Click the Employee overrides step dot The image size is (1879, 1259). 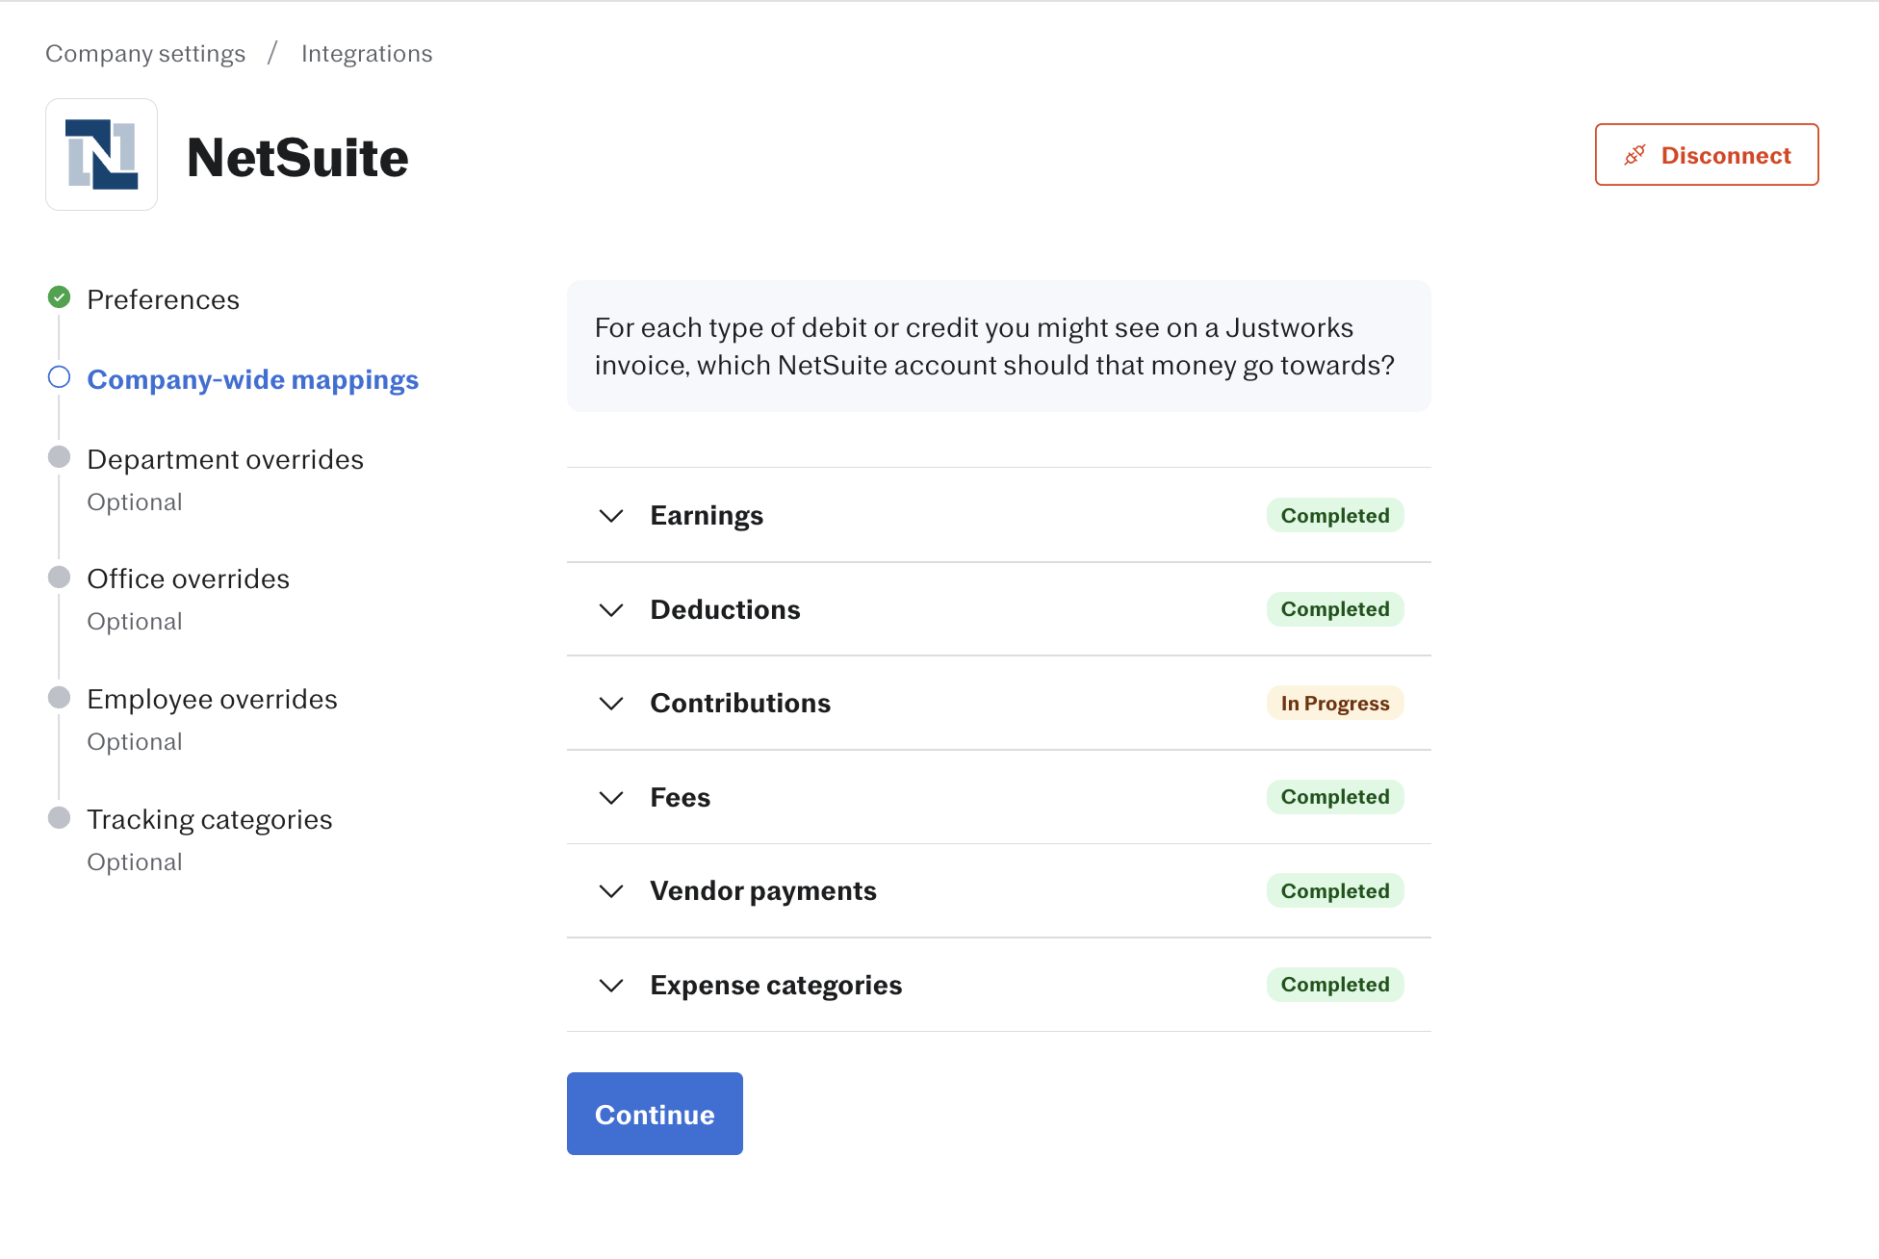point(59,697)
